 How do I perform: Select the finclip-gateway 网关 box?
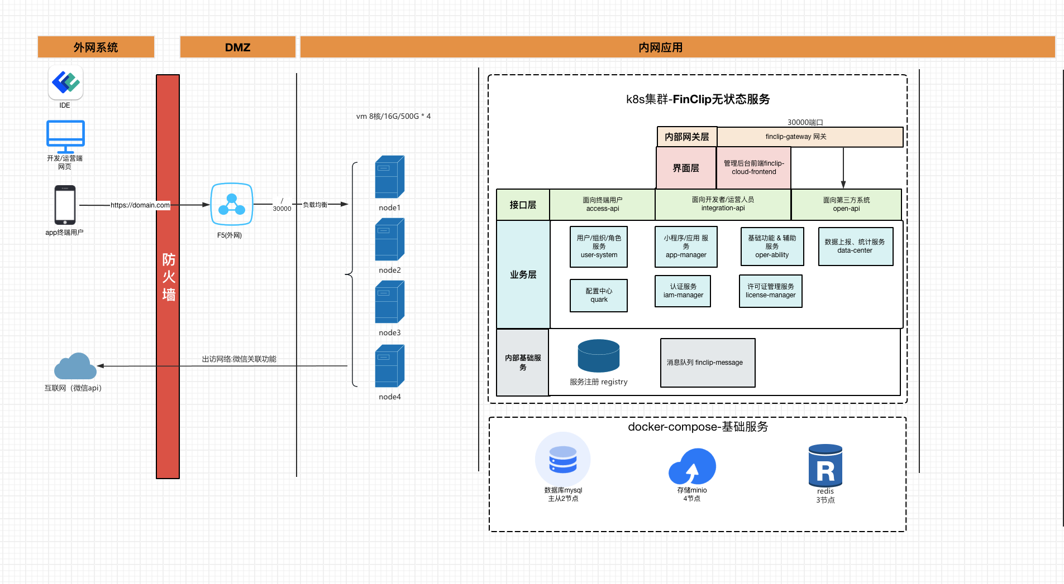click(x=810, y=137)
